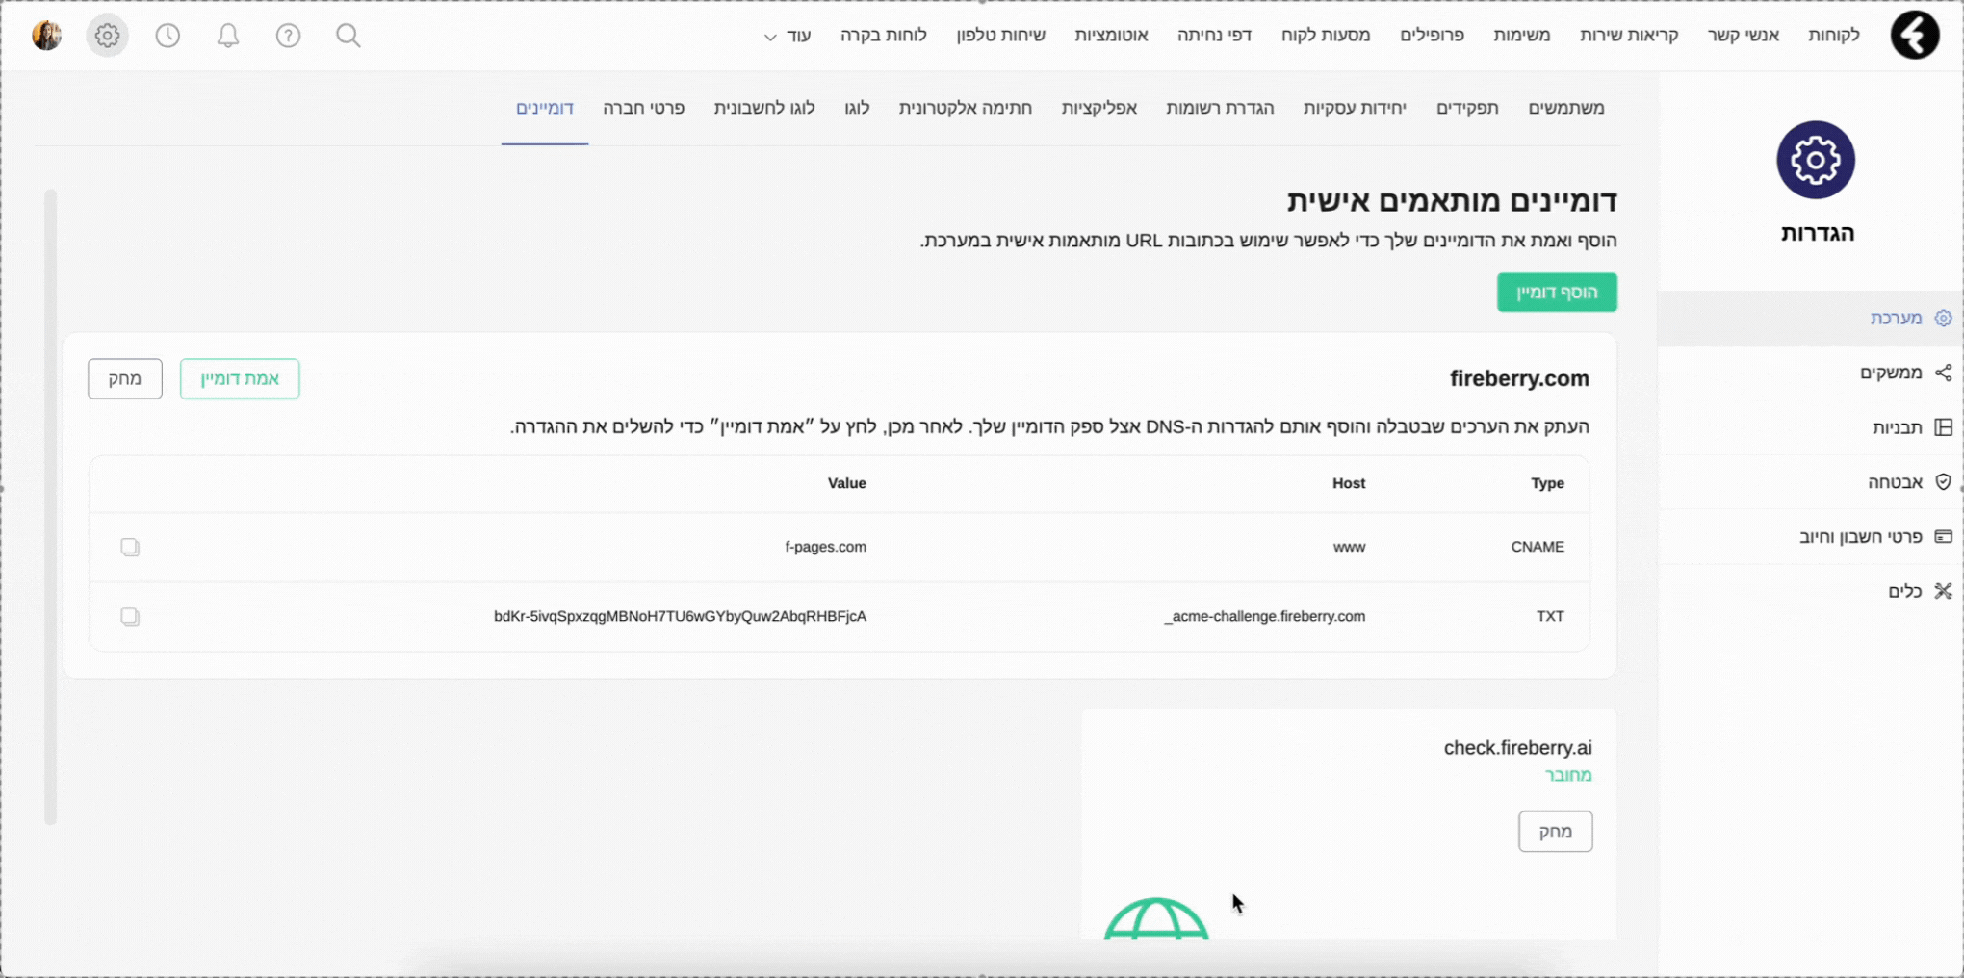
Task: Click the check.fireberry.ai domain name
Action: pyautogui.click(x=1517, y=748)
